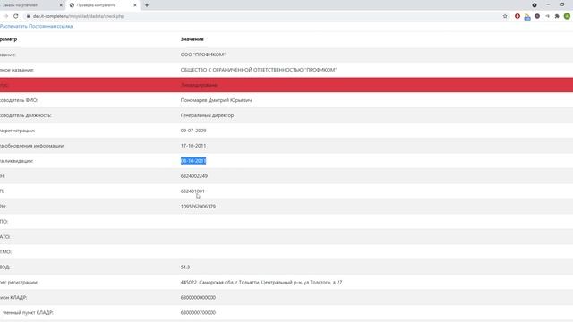Open a new browser tab

[x=147, y=5]
